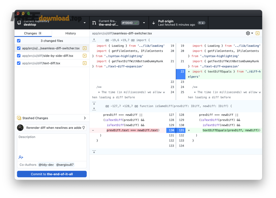The image size is (276, 198).
Task: Expand diff upward at top hunk header
Action: tap(94, 40)
